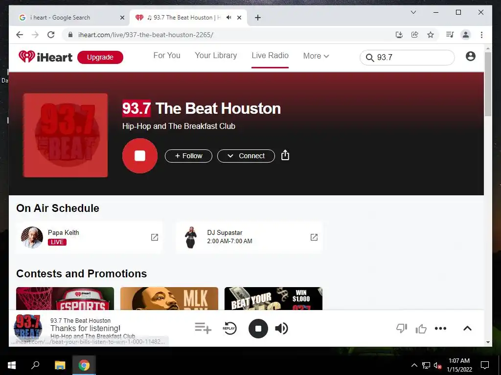The height and width of the screenshot is (375, 501).
Task: Click the Replay button in the player
Action: (x=229, y=328)
